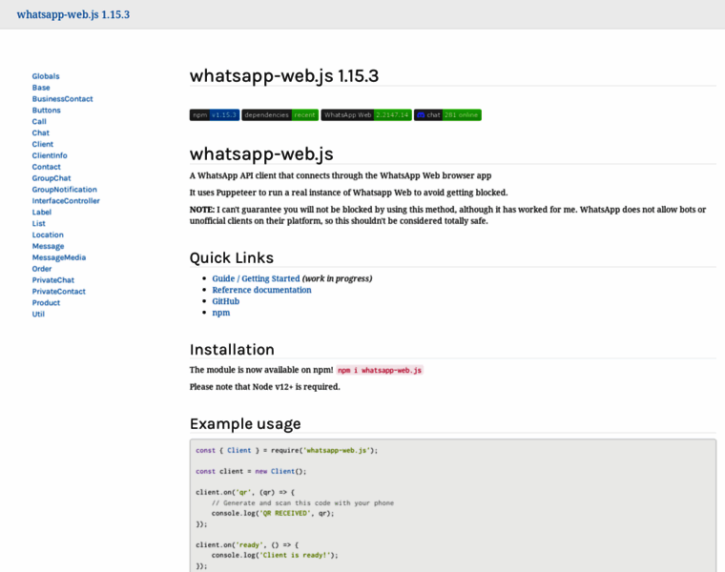Screen dimensions: 725x572
Task: Open the whatsapp-web.js 1.15.3 header link
Action: pos(73,14)
